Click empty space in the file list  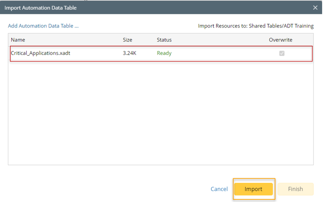160,113
